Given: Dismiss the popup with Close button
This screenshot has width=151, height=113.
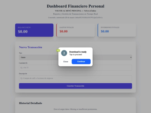Looking at the screenshot, I should tap(66, 62).
